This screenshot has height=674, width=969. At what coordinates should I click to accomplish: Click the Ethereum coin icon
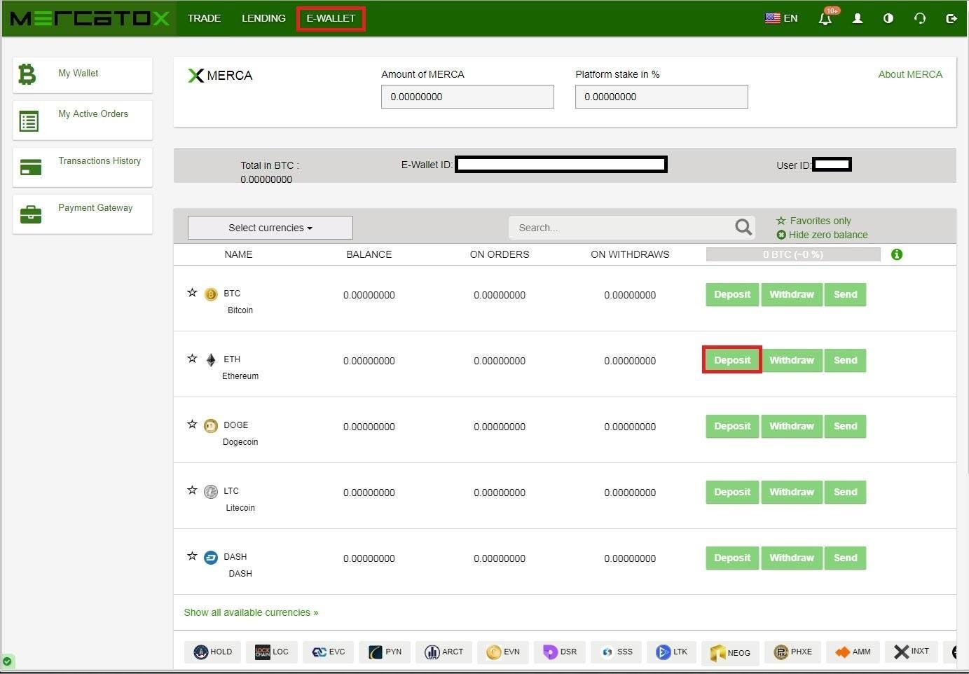coord(211,360)
